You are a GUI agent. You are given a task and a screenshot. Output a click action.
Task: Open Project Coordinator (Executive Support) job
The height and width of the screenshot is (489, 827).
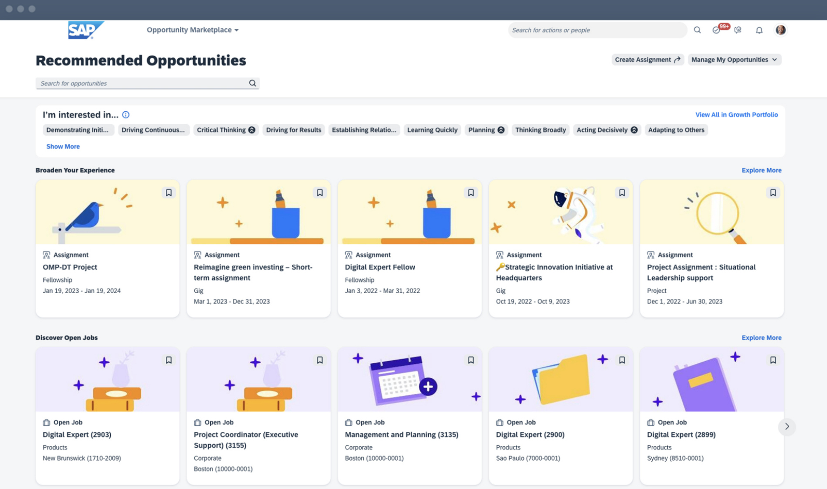(246, 440)
